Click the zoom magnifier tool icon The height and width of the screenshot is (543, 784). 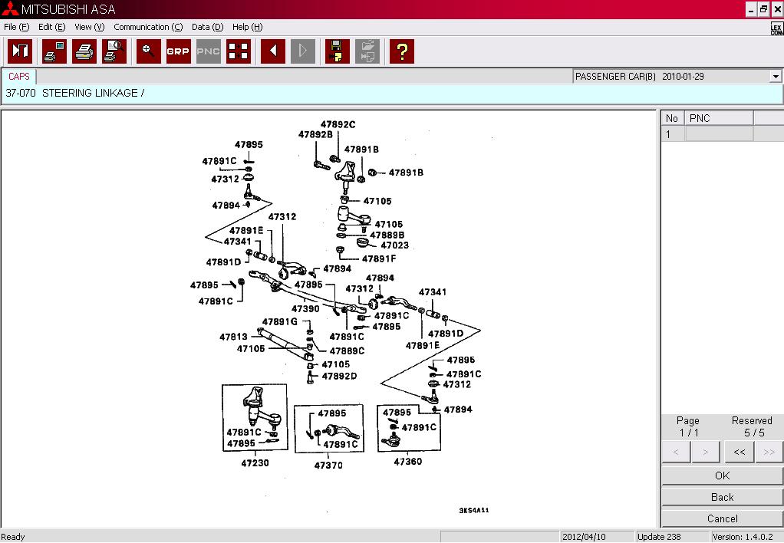pyautogui.click(x=148, y=51)
